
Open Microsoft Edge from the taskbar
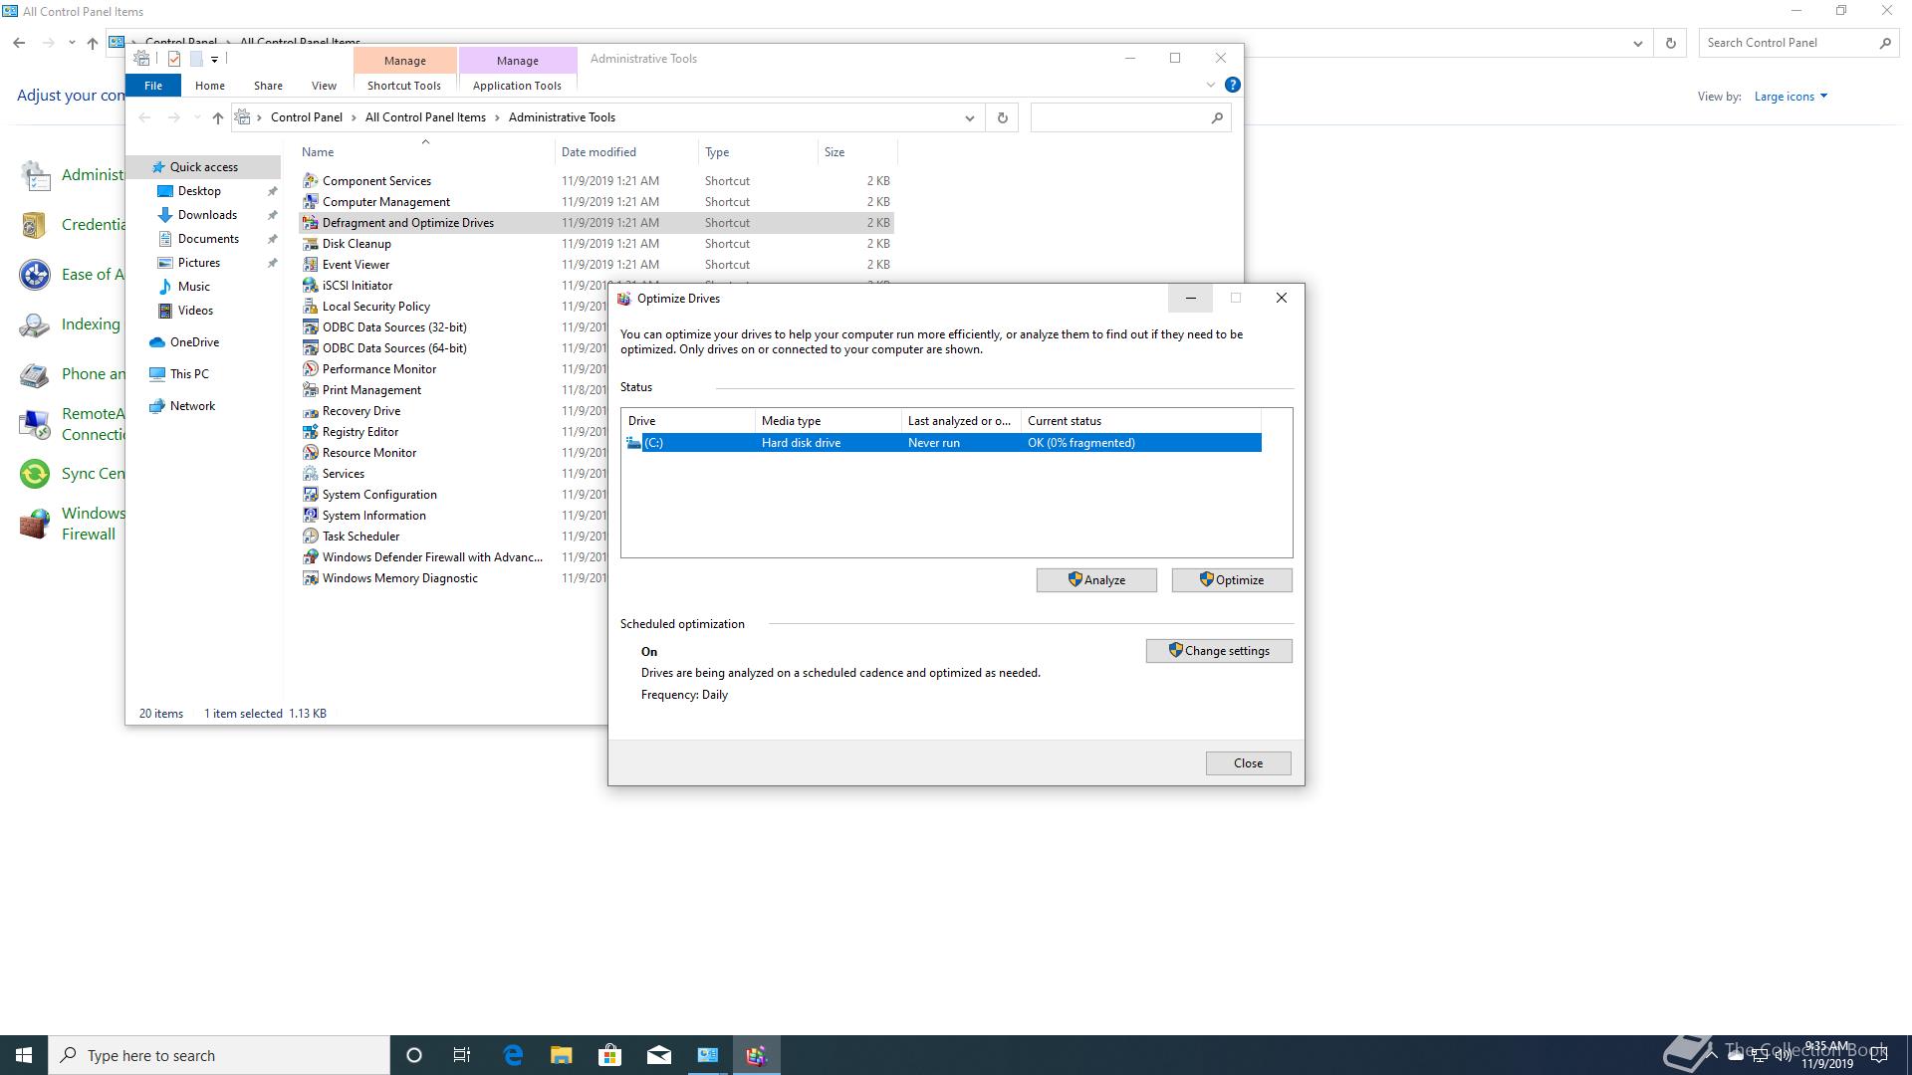pos(513,1055)
